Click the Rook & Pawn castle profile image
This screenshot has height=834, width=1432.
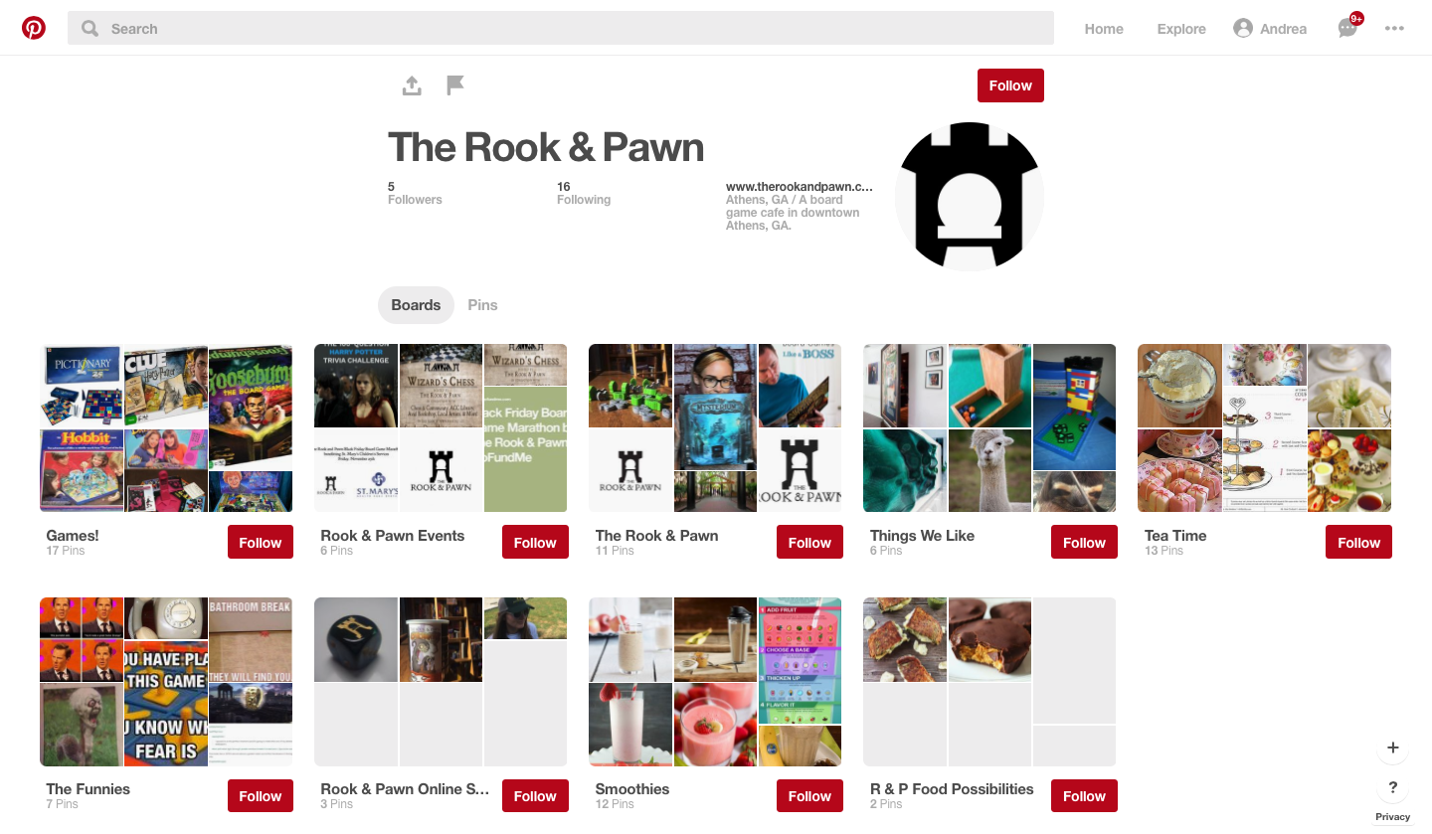970,196
